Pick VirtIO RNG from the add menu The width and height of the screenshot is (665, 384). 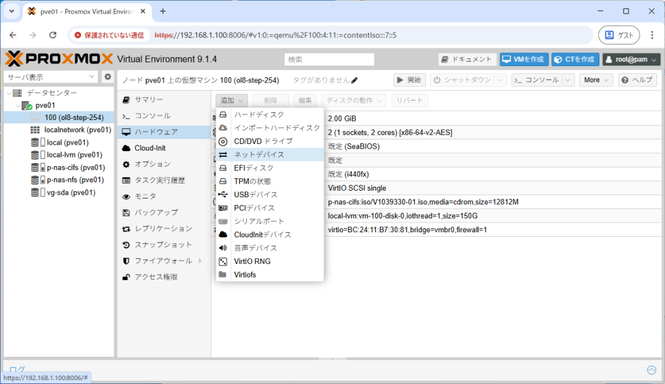[x=252, y=261]
